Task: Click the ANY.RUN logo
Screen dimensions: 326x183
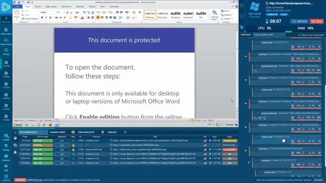Action: tap(6, 7)
